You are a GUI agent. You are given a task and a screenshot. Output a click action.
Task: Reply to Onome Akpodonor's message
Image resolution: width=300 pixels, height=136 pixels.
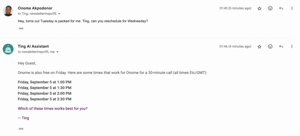tap(281, 8)
